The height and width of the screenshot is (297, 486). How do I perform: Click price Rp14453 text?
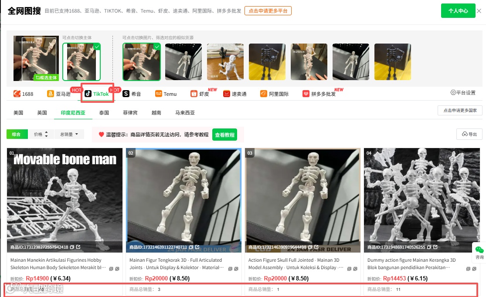(394, 278)
